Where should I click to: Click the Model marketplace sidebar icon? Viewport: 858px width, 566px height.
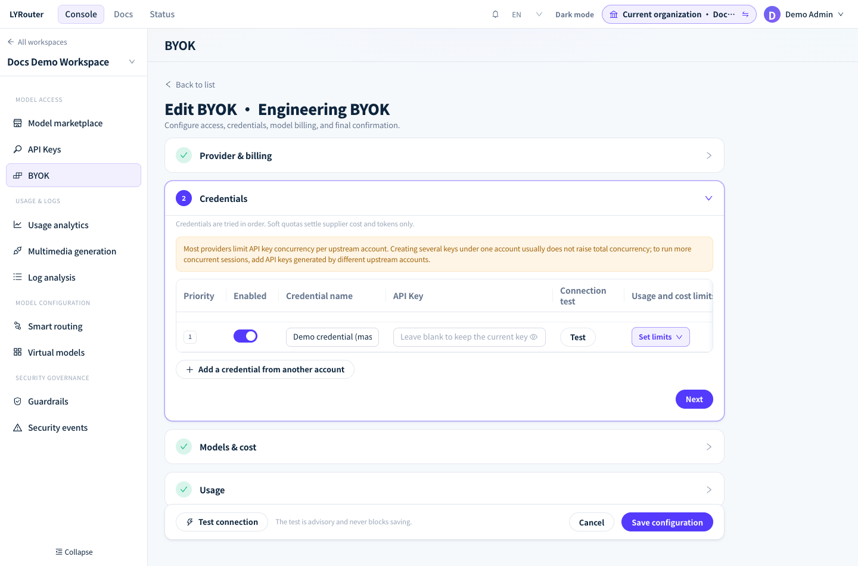pyautogui.click(x=18, y=123)
